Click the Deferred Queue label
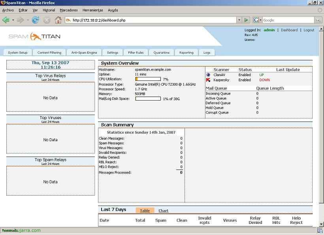324x235 pixels. (x=218, y=103)
